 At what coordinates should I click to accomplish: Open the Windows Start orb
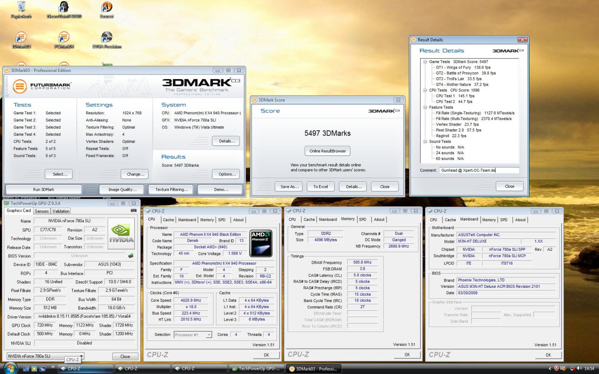10,368
